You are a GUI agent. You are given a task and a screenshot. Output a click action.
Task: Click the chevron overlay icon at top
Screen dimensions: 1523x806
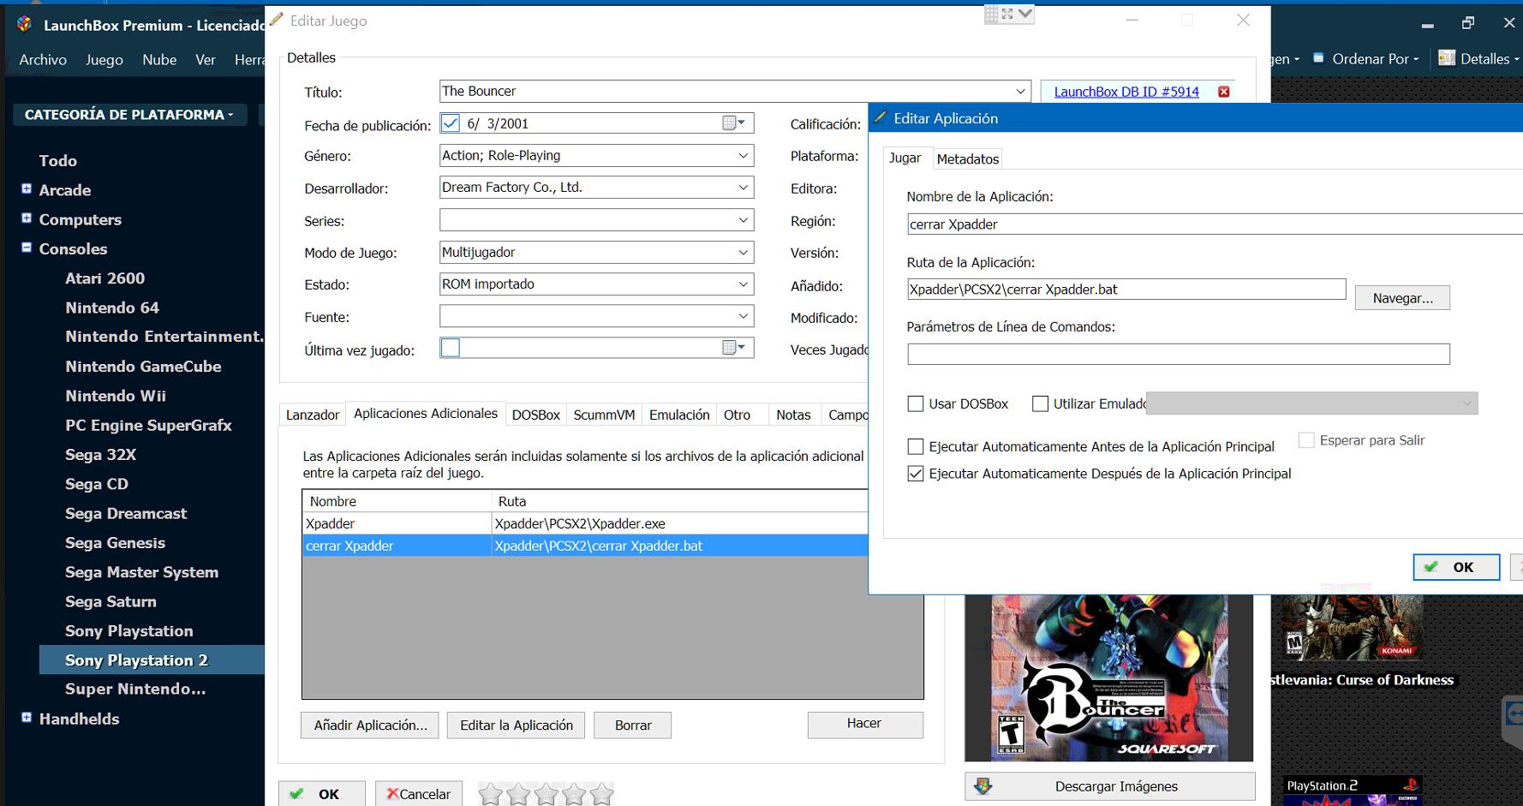pyautogui.click(x=1025, y=14)
